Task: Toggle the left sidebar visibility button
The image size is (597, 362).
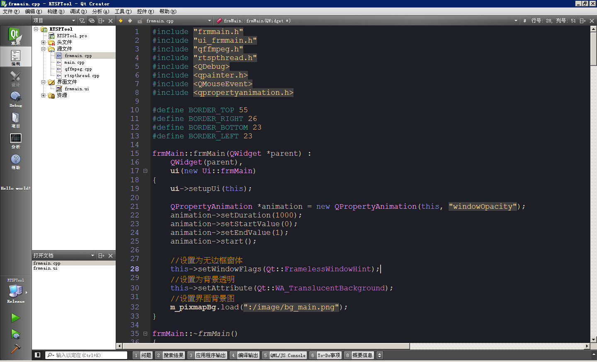Action: point(37,355)
